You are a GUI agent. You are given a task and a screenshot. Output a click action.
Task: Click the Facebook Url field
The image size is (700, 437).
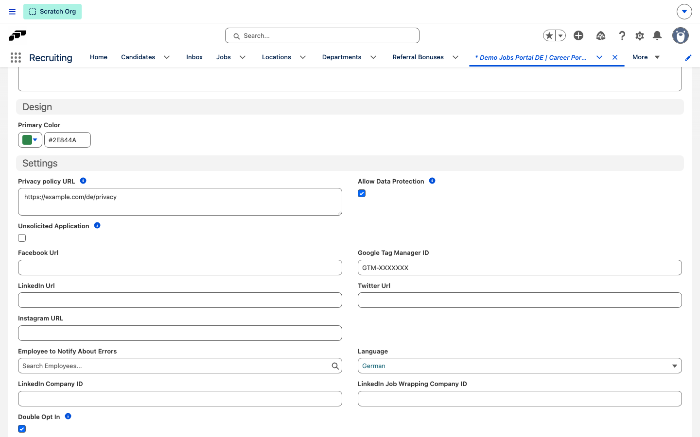click(x=180, y=268)
